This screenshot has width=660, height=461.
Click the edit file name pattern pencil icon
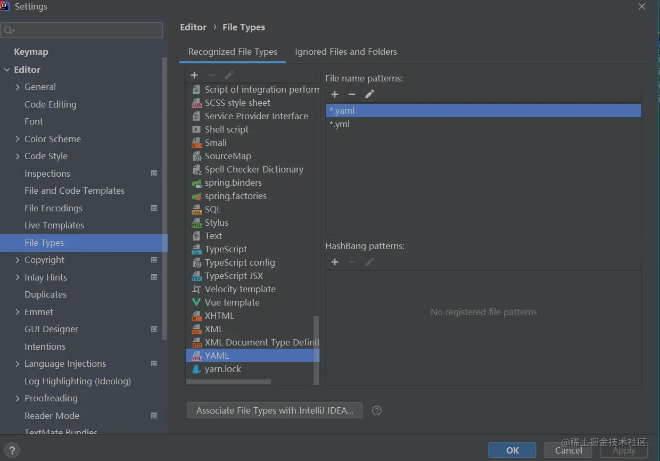[369, 94]
